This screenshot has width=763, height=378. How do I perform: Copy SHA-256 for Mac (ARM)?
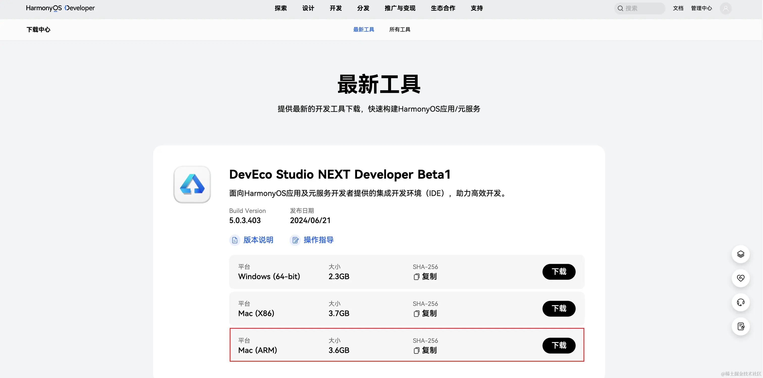pos(425,350)
